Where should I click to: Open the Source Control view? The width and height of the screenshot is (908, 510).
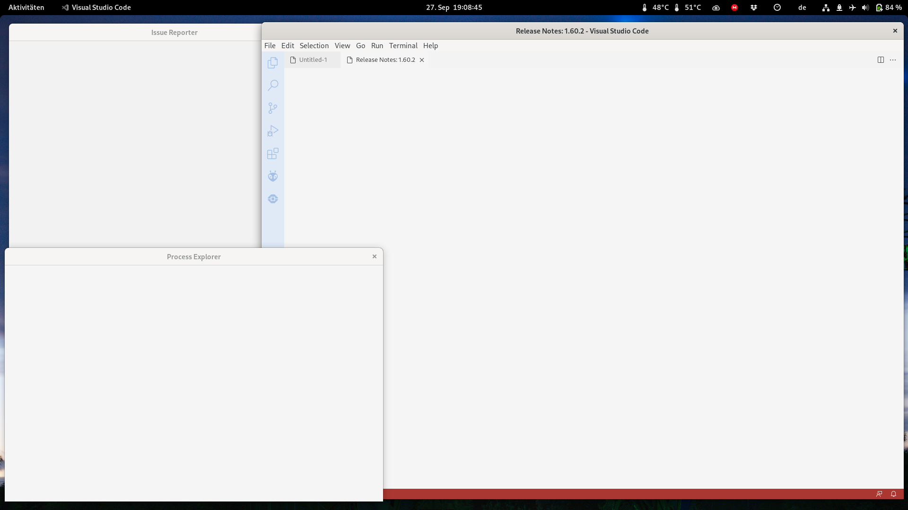click(272, 108)
